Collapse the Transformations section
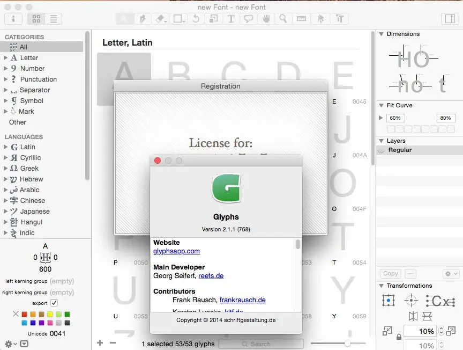The width and height of the screenshot is (463, 350). [x=381, y=286]
